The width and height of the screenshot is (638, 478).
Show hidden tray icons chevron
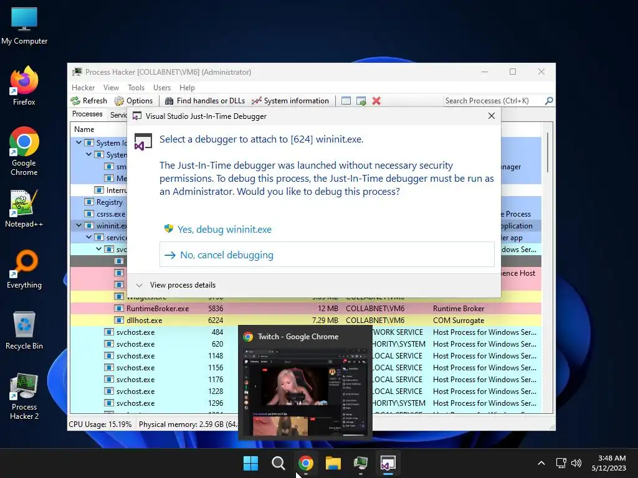click(541, 463)
